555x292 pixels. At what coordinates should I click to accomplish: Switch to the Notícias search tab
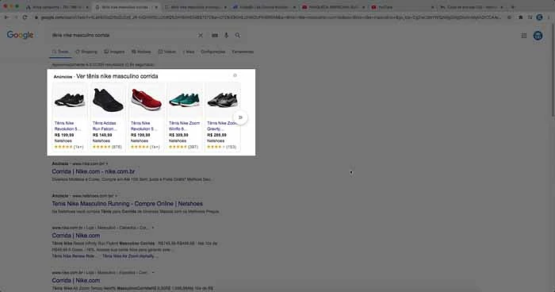pos(141,52)
